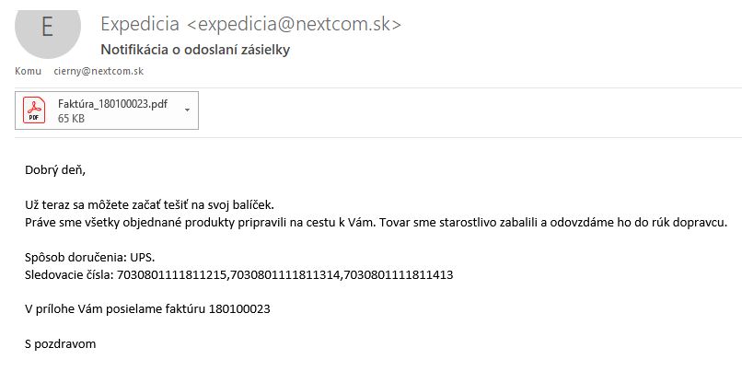Viewport: 742px width, 371px height.
Task: Click the invoice number 180100023 in body
Action: point(239,309)
